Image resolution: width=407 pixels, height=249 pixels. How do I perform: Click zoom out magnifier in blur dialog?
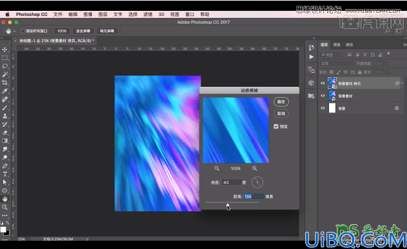click(217, 169)
